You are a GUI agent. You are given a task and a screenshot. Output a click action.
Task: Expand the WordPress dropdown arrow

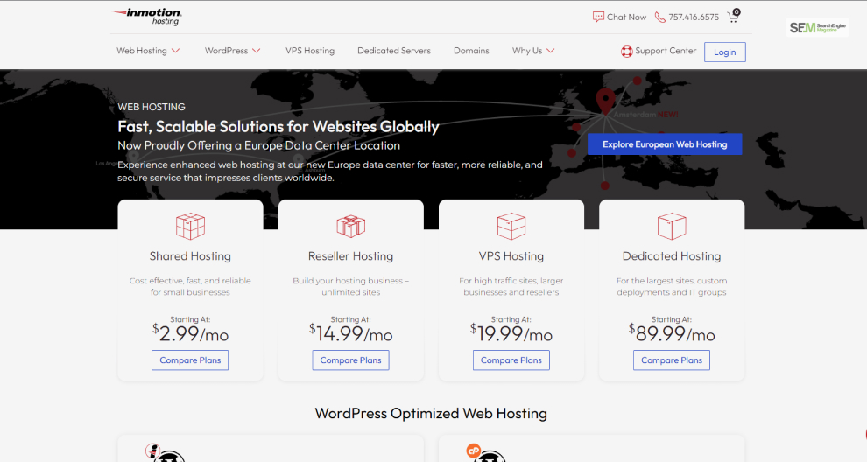256,50
